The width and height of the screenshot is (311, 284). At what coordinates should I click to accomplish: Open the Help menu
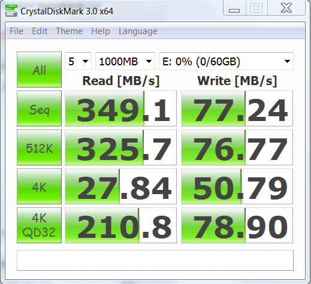click(x=101, y=31)
